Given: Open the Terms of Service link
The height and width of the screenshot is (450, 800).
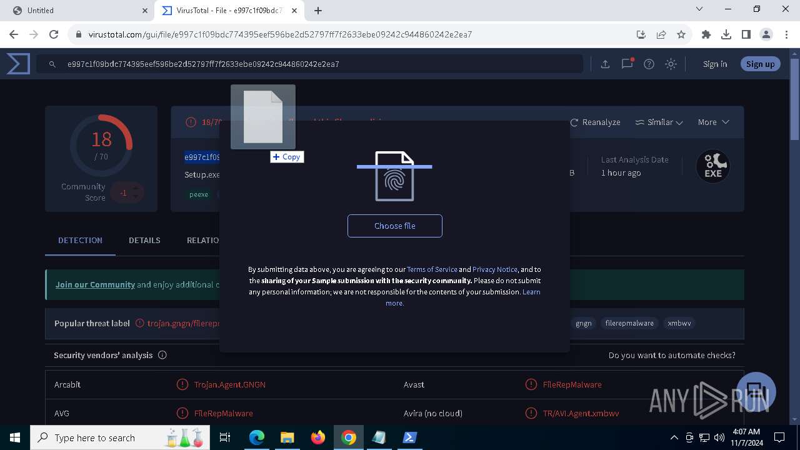Looking at the screenshot, I should click(432, 269).
